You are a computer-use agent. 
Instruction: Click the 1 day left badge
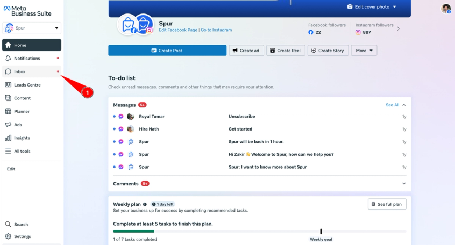pyautogui.click(x=163, y=204)
